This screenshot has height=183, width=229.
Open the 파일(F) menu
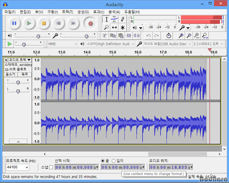click(x=10, y=12)
